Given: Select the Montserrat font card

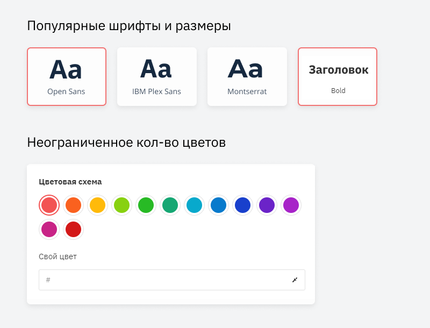Looking at the screenshot, I should tap(247, 76).
